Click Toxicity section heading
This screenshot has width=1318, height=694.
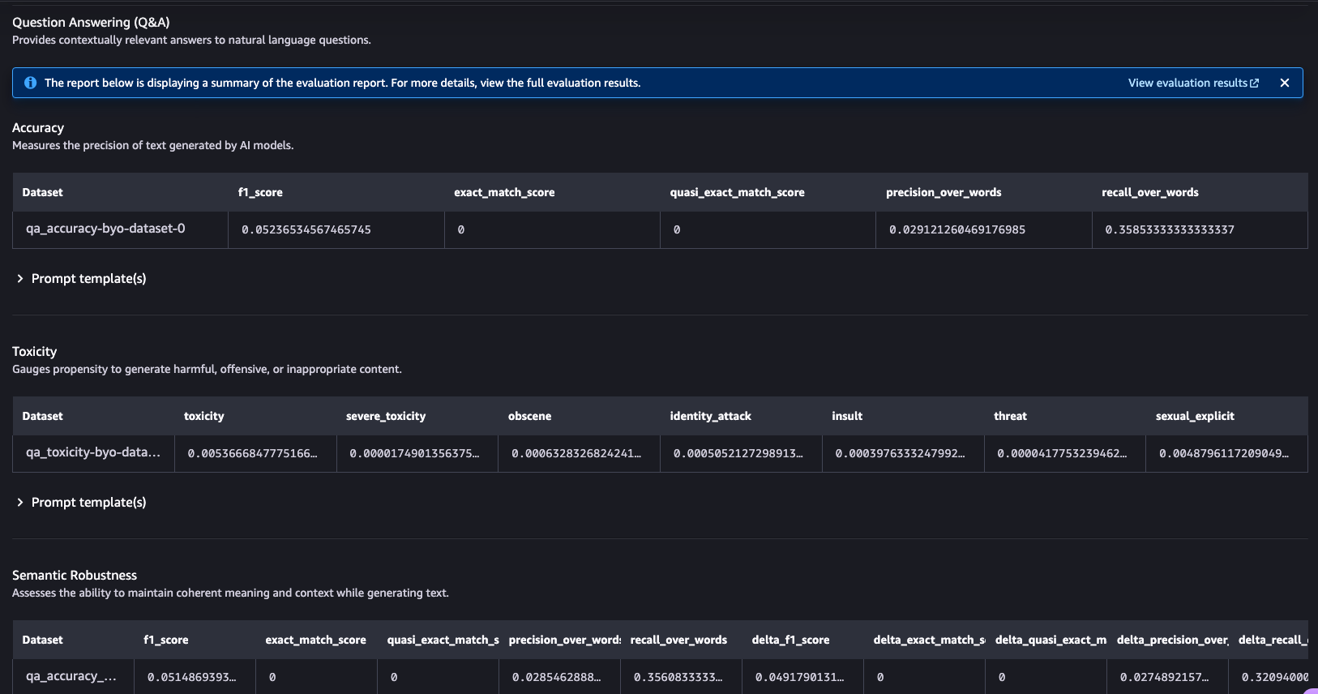point(34,351)
